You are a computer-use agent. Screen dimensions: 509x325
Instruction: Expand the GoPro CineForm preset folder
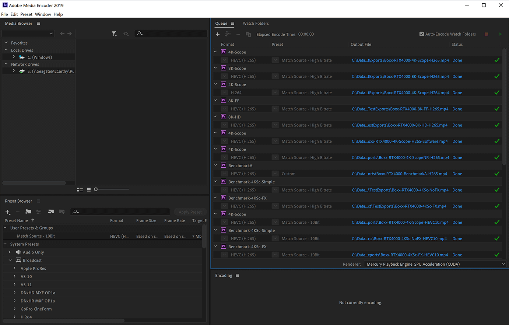15,309
